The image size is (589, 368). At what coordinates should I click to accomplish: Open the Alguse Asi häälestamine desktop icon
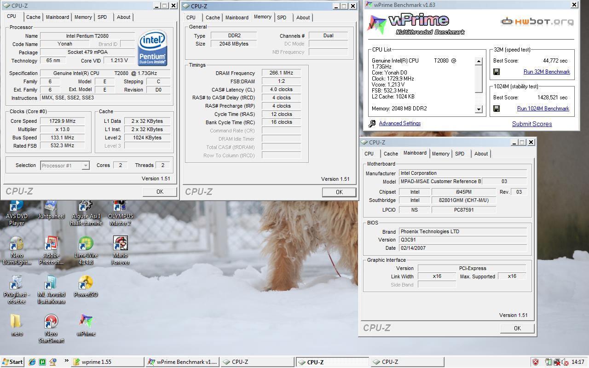click(86, 213)
